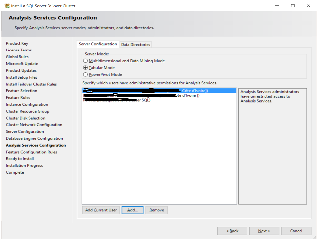The width and height of the screenshot is (318, 240).
Task: Minimize the installer window
Action: [x=277, y=6]
